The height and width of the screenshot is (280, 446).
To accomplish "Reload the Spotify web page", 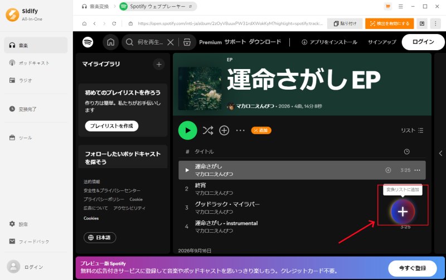I will [114, 23].
